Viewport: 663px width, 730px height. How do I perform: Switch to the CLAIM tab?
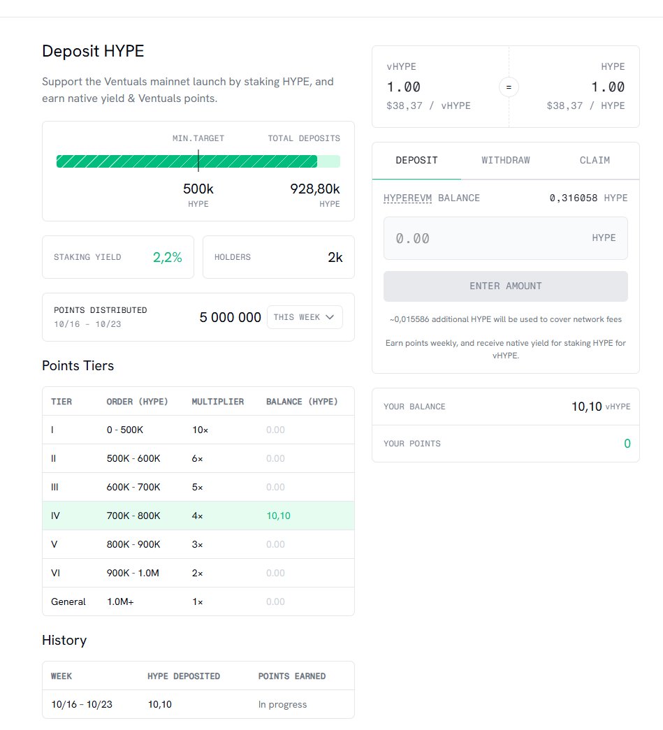(595, 160)
